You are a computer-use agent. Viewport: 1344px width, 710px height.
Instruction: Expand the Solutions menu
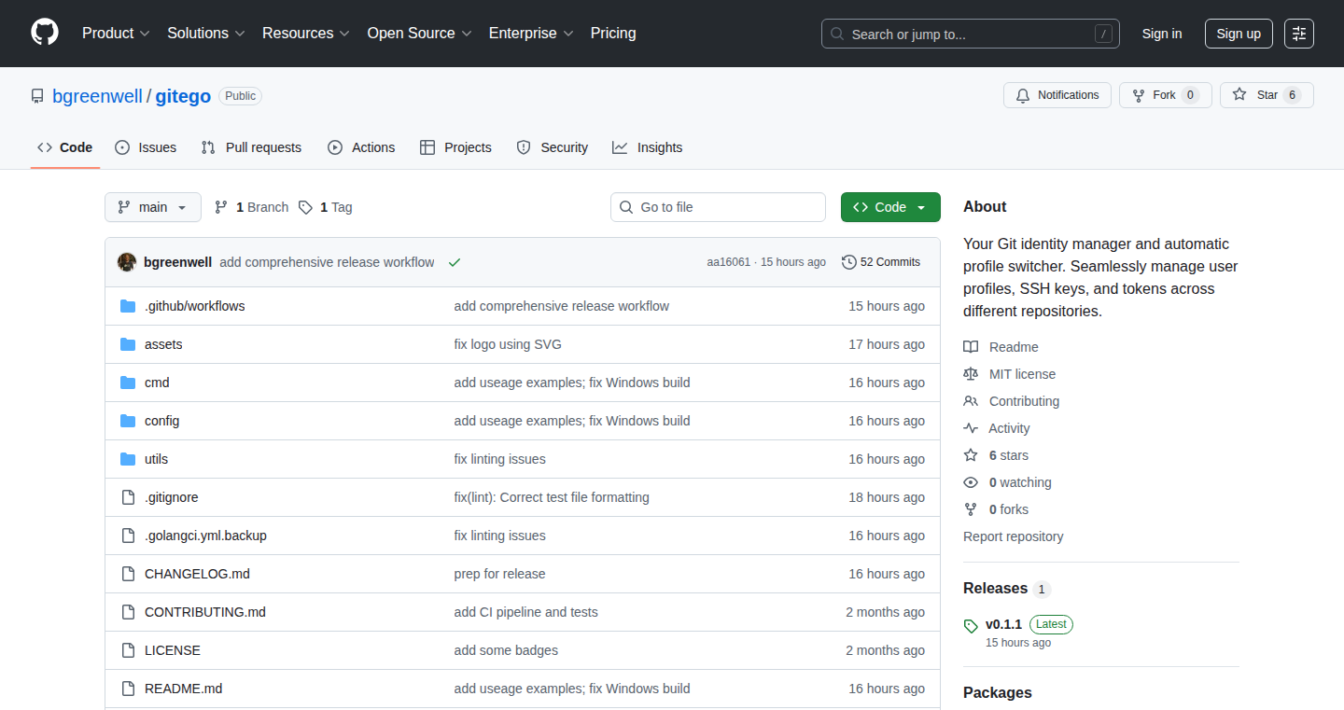[x=206, y=34]
